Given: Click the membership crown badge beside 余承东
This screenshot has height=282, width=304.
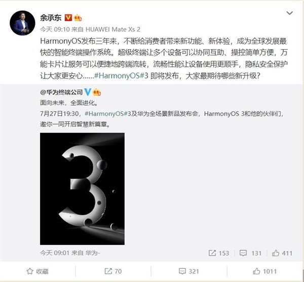Looking at the screenshot, I should (78, 18).
